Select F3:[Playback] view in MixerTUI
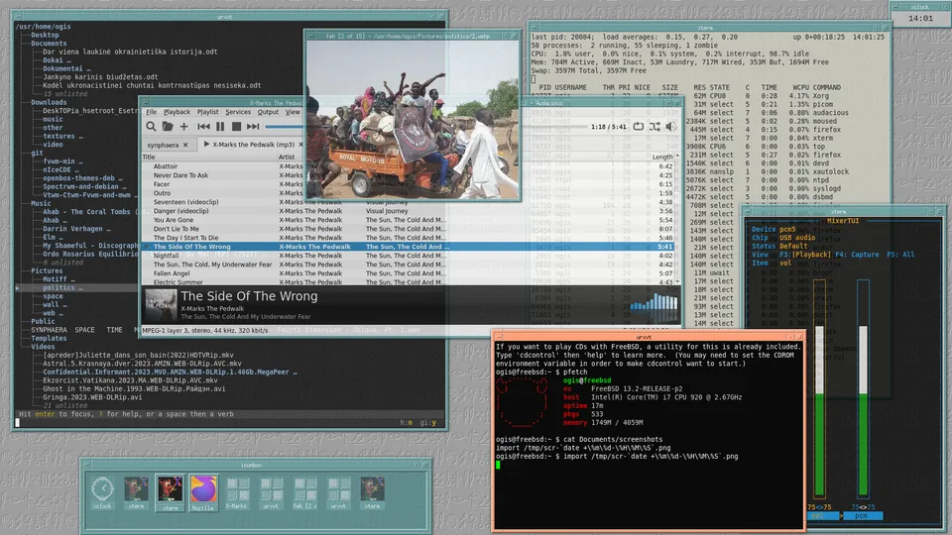 pyautogui.click(x=805, y=255)
